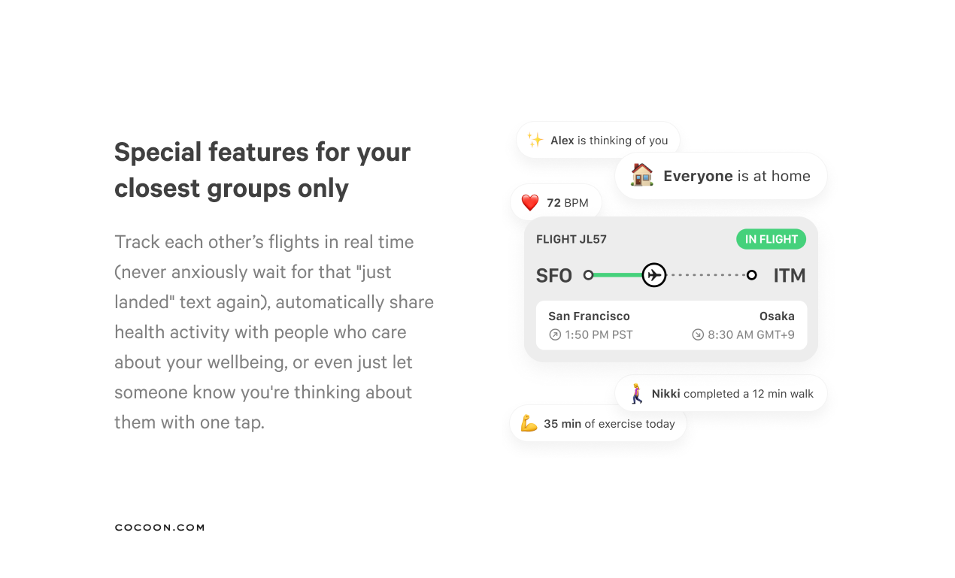955x578 pixels.
Task: Click the house icon beside Everyone
Action: click(x=642, y=176)
